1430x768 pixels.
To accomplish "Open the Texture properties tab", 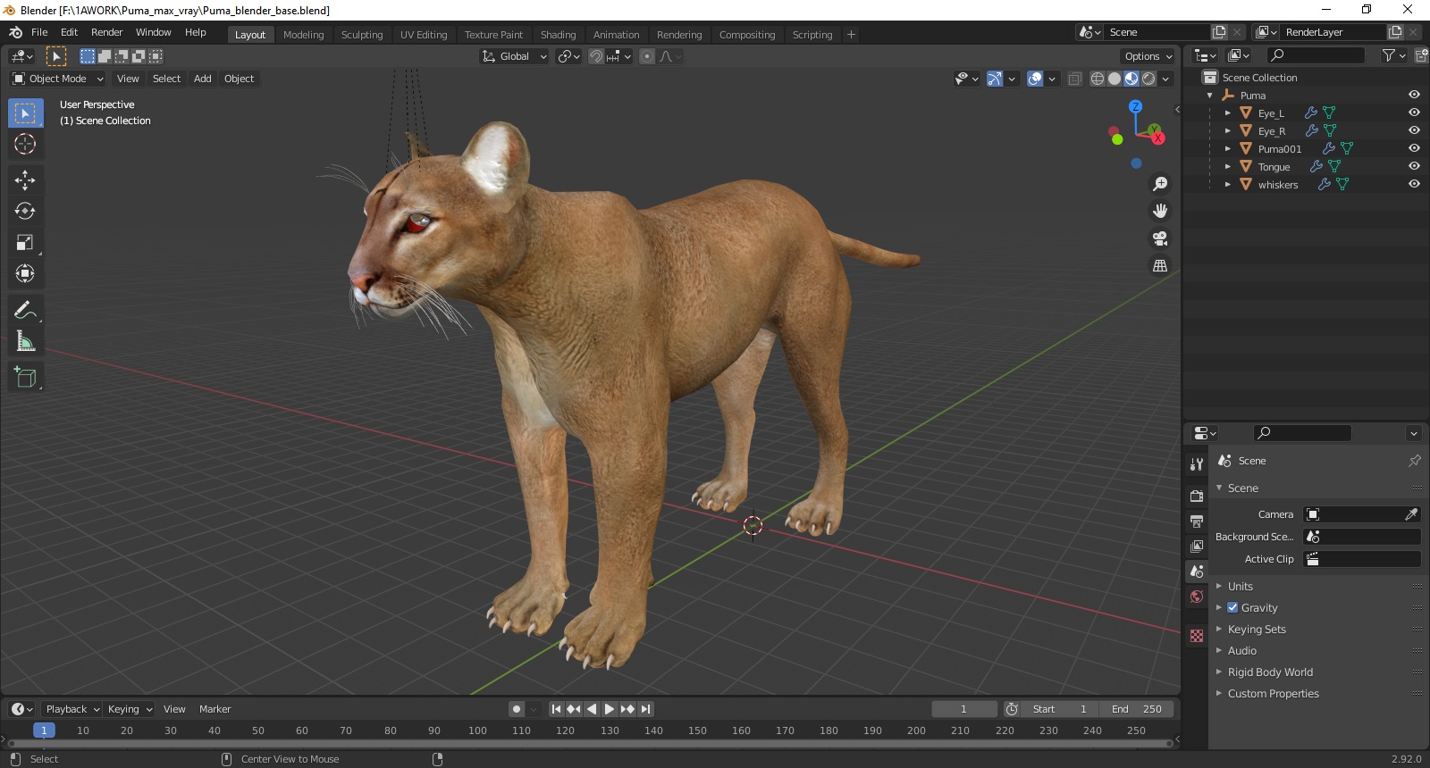I will 1197,636.
